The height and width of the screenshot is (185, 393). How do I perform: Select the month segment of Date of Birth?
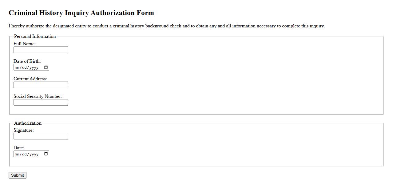click(17, 68)
